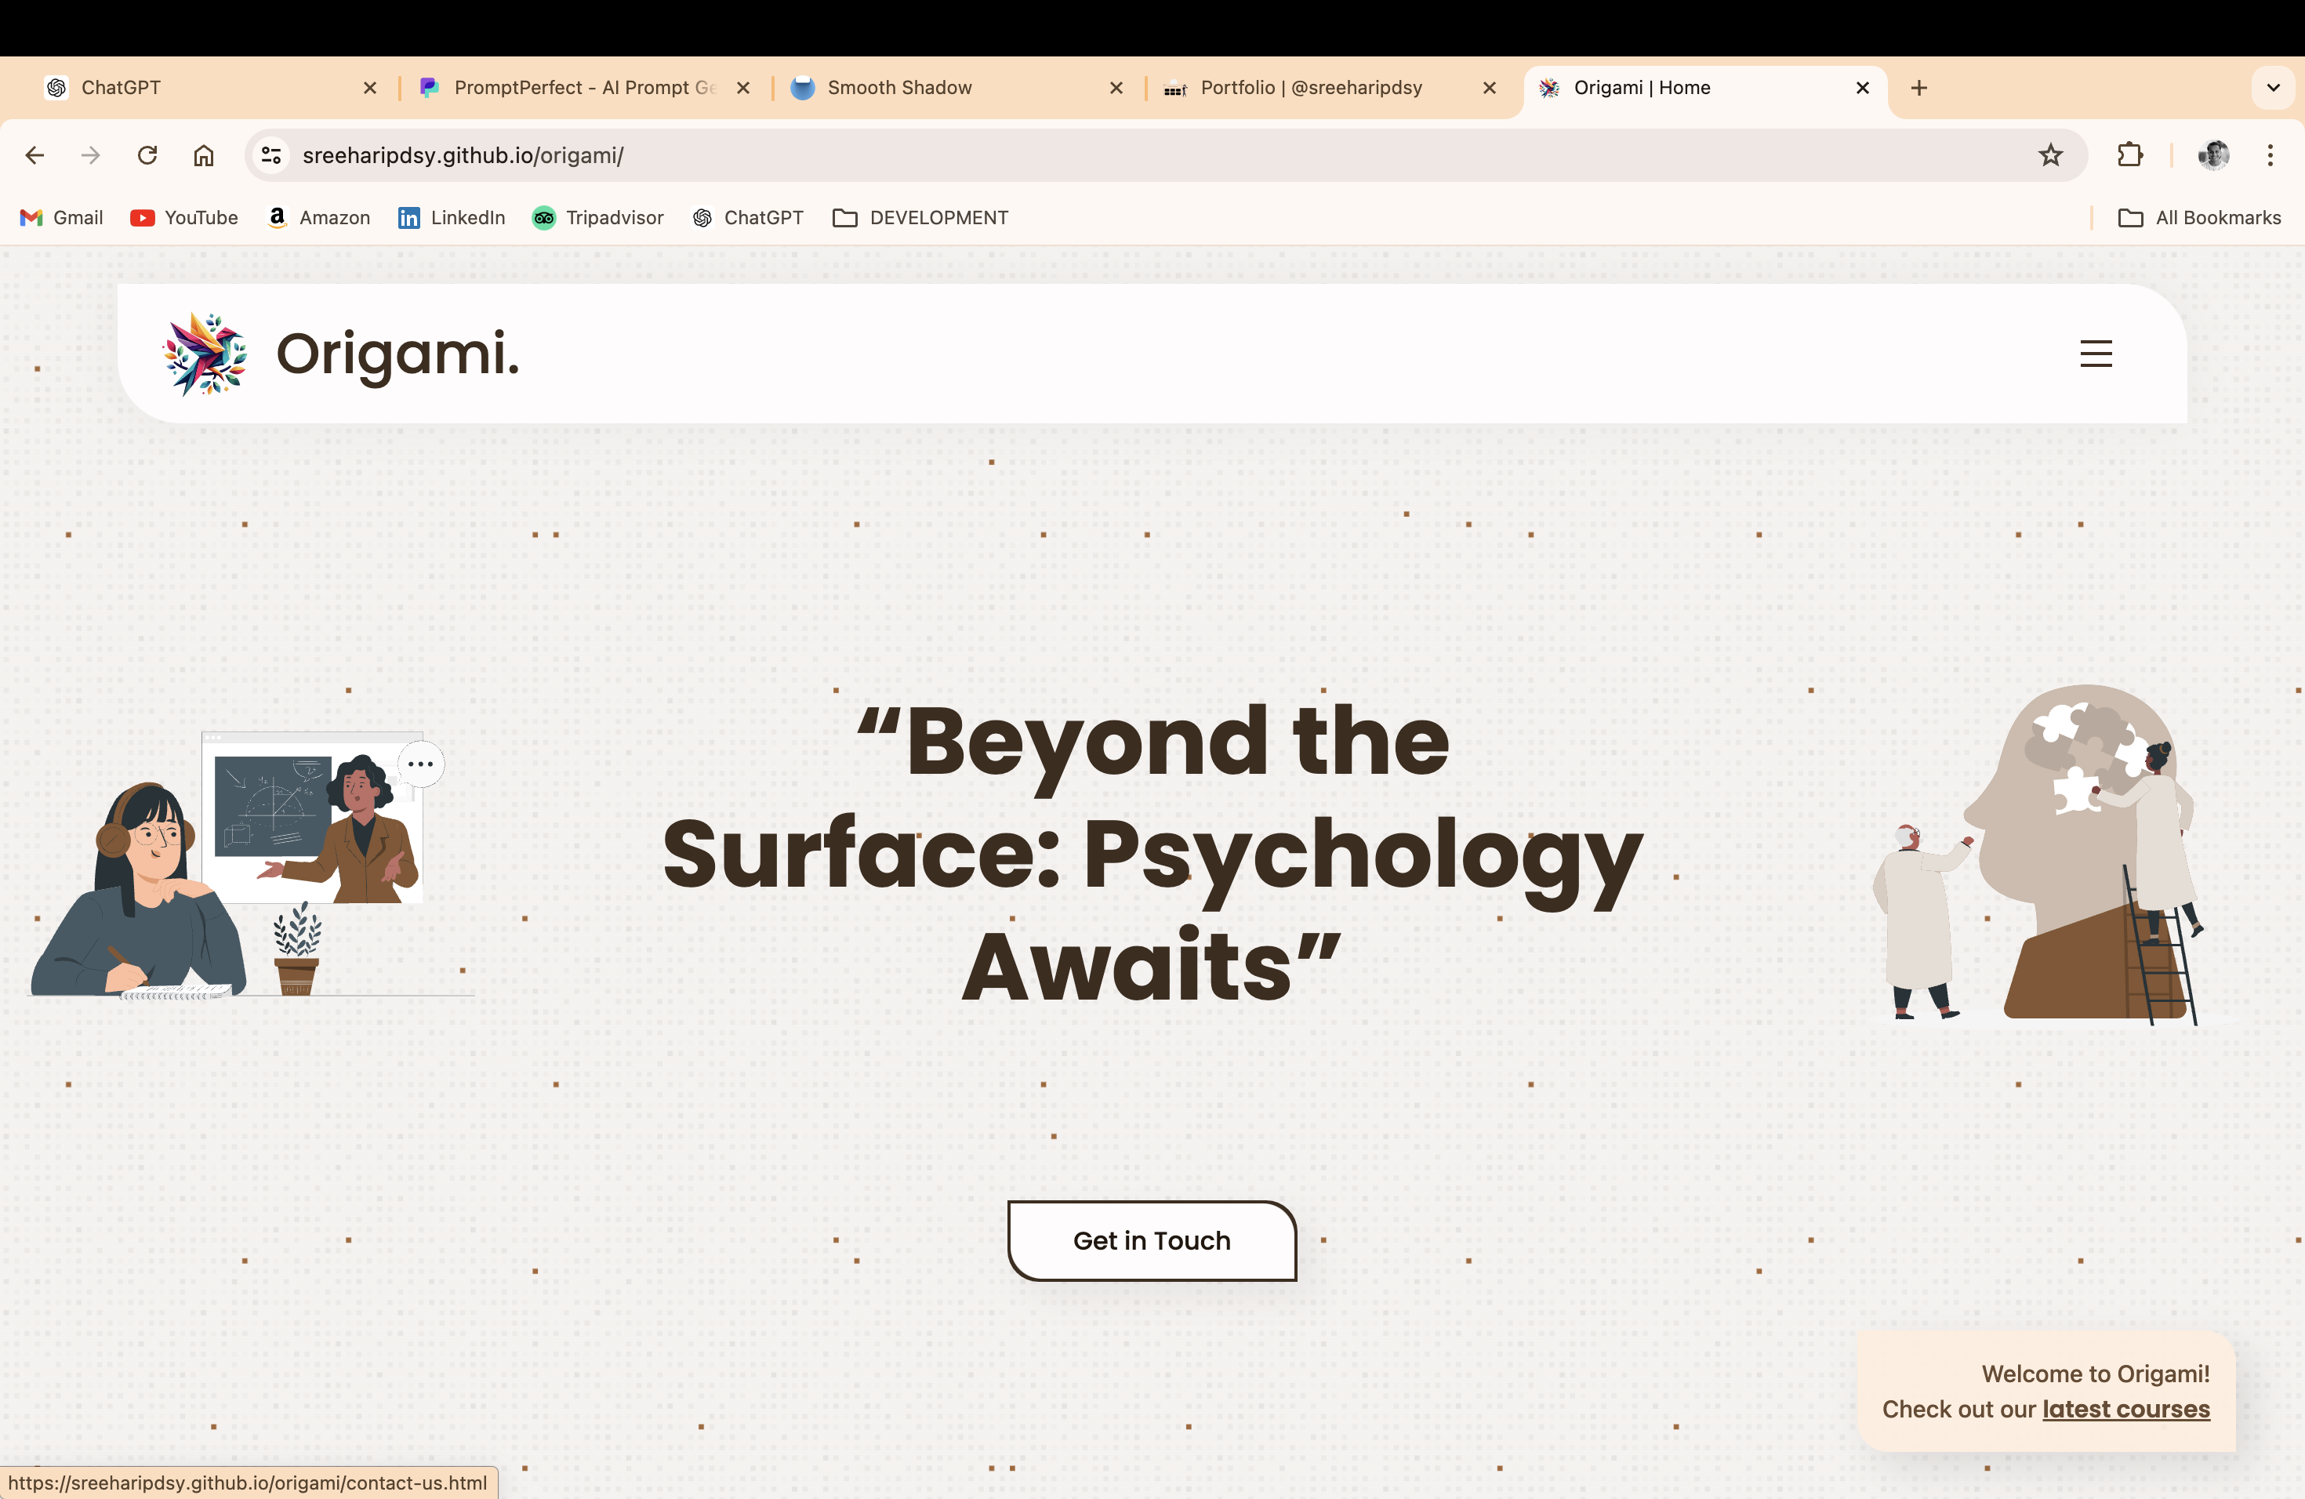Click the Get in Touch button

pyautogui.click(x=1152, y=1240)
